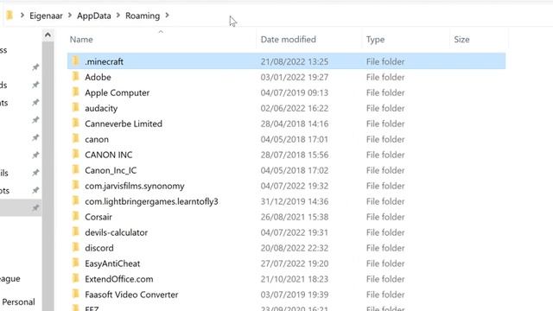Open the chevron dropdown before Eigenaar
Viewport: 553px width, 311px height.
coord(22,16)
